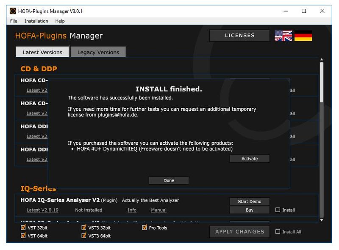Buy the IQ-Series Analyser V2
The width and height of the screenshot is (339, 250).
[250, 210]
